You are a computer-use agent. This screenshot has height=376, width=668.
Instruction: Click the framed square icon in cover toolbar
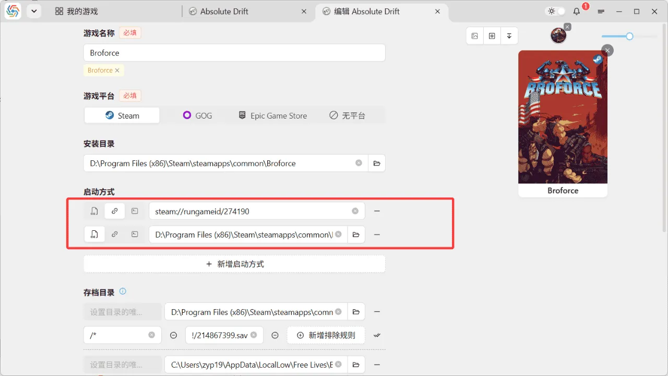pos(492,36)
